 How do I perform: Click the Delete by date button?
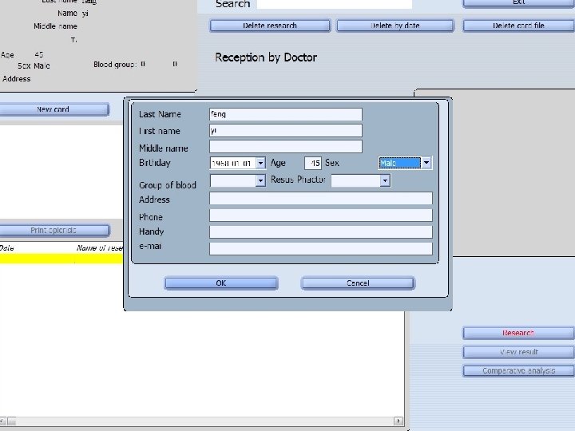[x=395, y=26]
